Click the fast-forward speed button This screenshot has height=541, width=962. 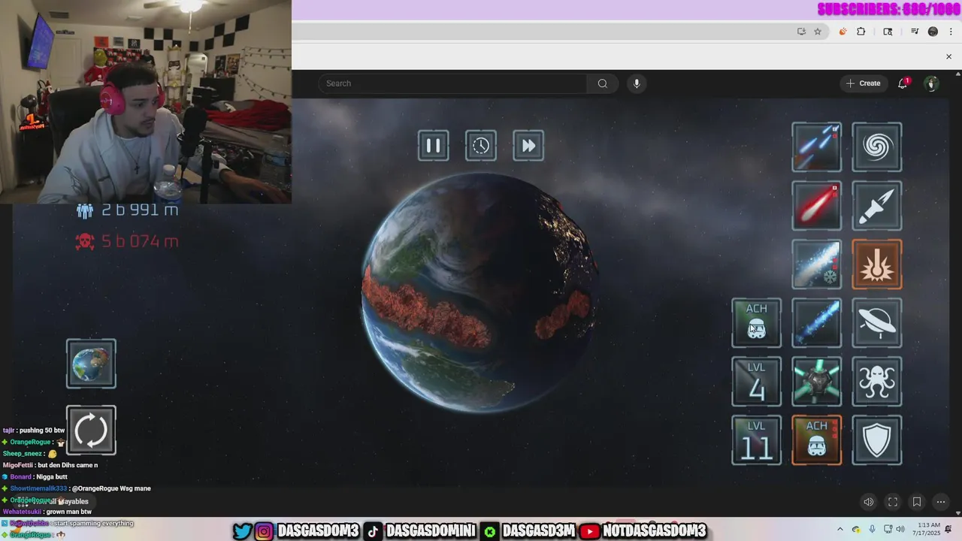(x=528, y=146)
